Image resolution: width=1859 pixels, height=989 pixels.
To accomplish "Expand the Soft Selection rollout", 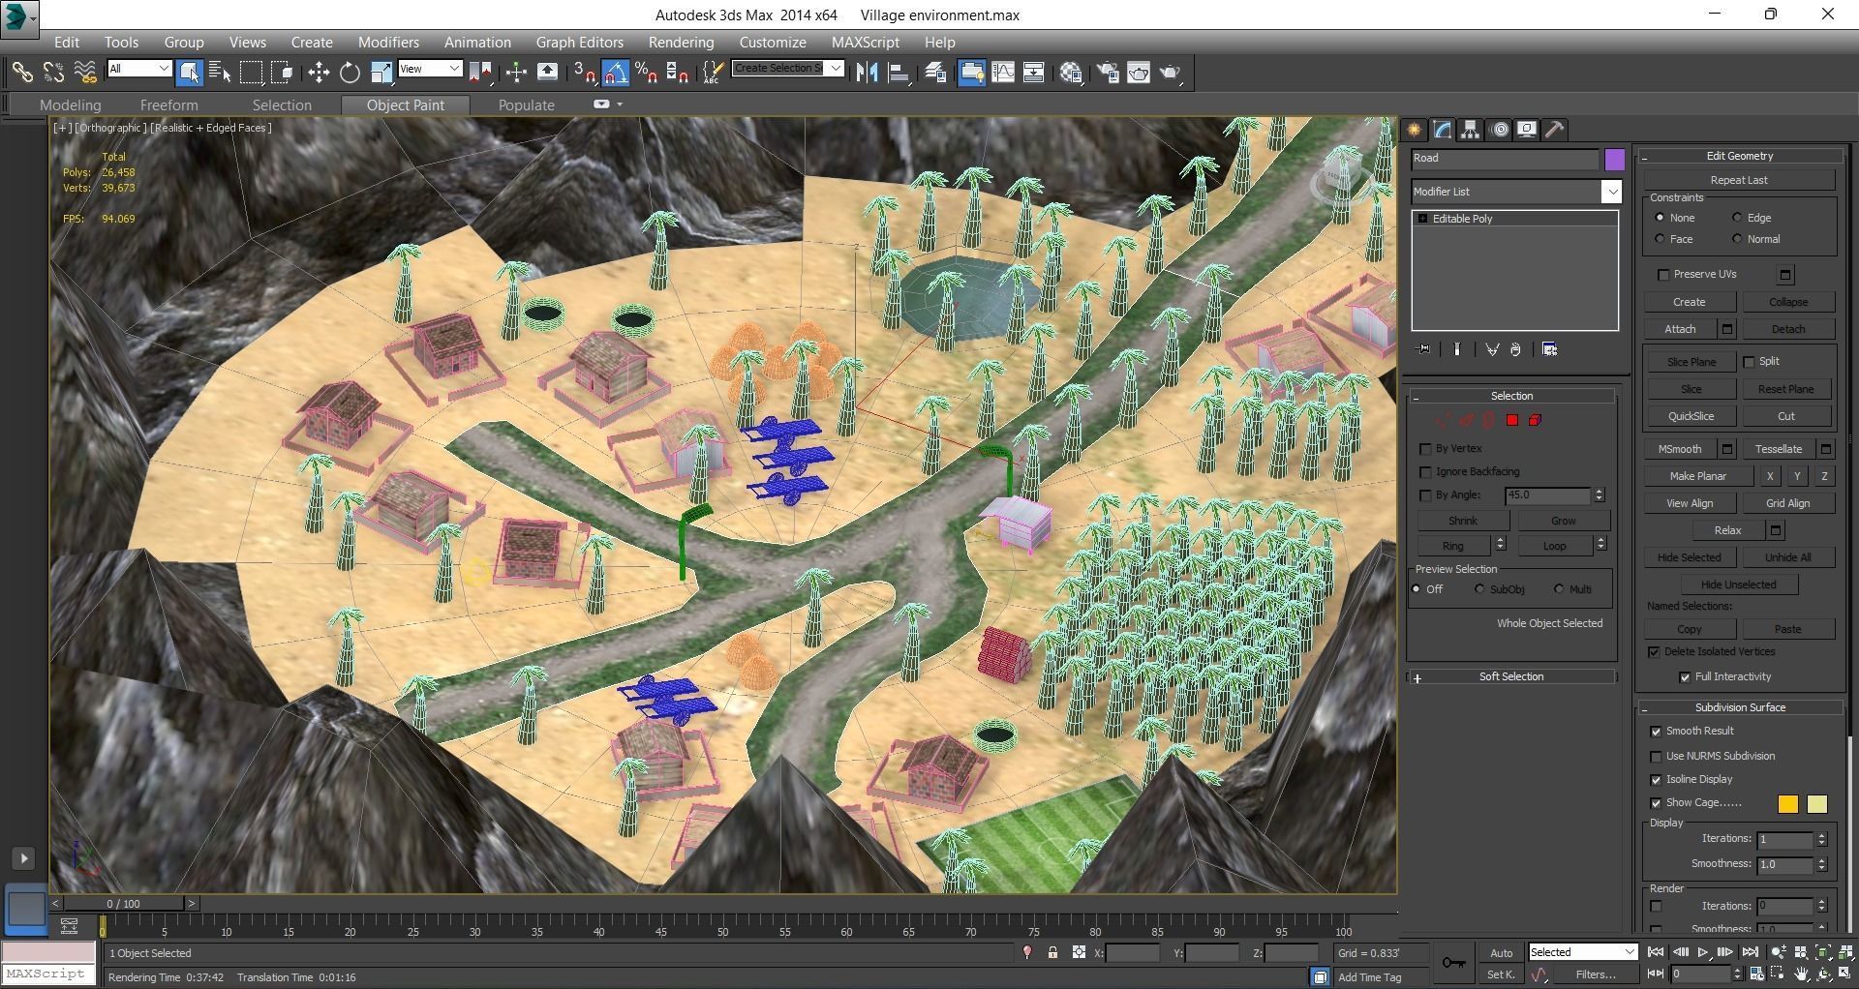I will [x=1511, y=677].
